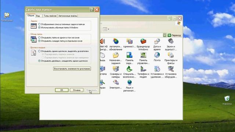Click the OK button

click(x=62, y=90)
